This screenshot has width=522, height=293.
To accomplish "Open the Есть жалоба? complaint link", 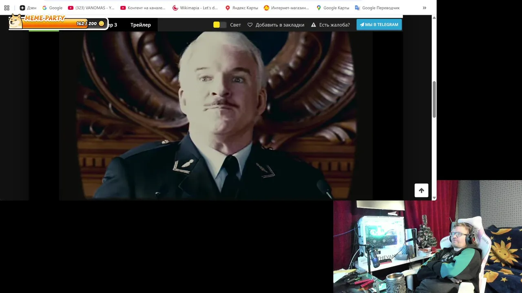I will [x=334, y=25].
